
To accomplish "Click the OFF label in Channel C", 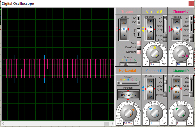I will click(x=186, y=30).
